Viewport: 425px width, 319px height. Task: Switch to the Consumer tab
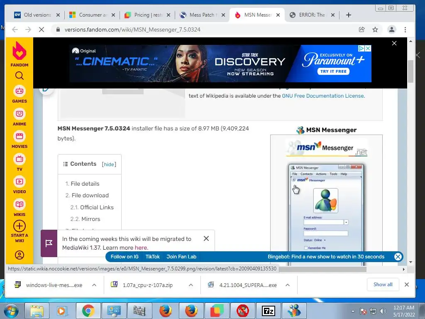coord(93,15)
